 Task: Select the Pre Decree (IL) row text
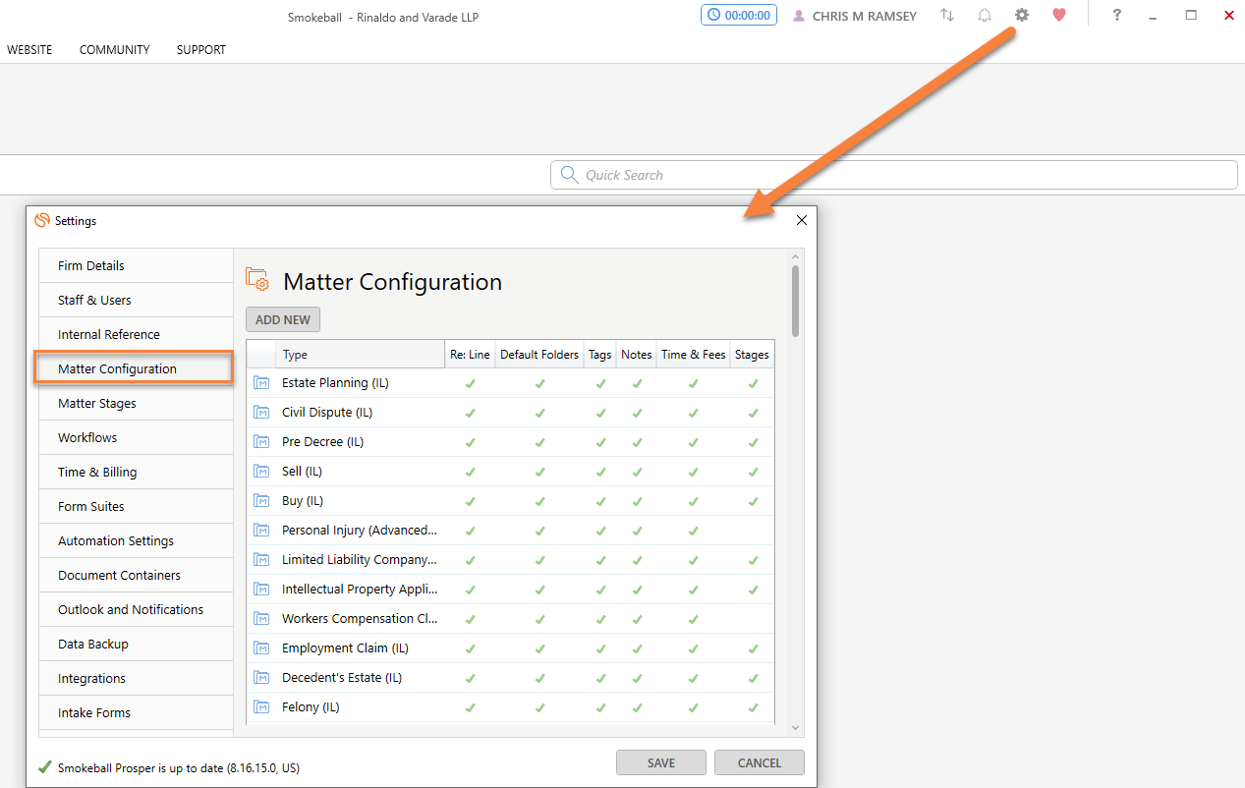click(323, 442)
